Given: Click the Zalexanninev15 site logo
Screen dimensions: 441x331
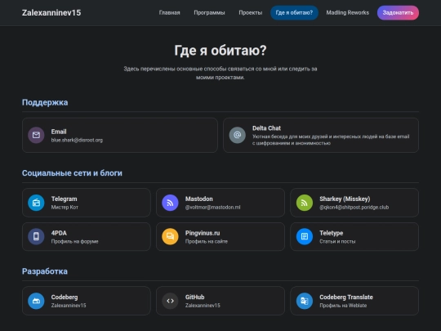Looking at the screenshot, I should pos(51,12).
